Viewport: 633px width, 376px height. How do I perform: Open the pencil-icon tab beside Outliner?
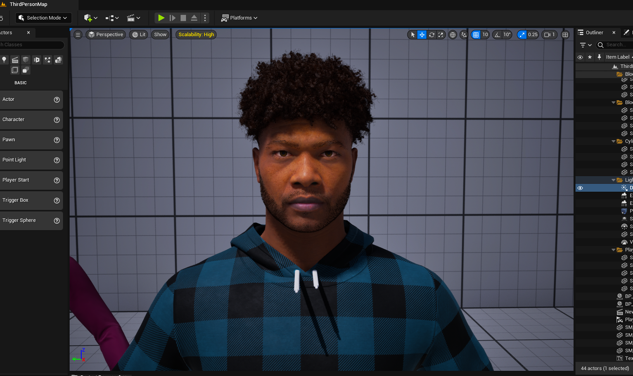pos(627,33)
